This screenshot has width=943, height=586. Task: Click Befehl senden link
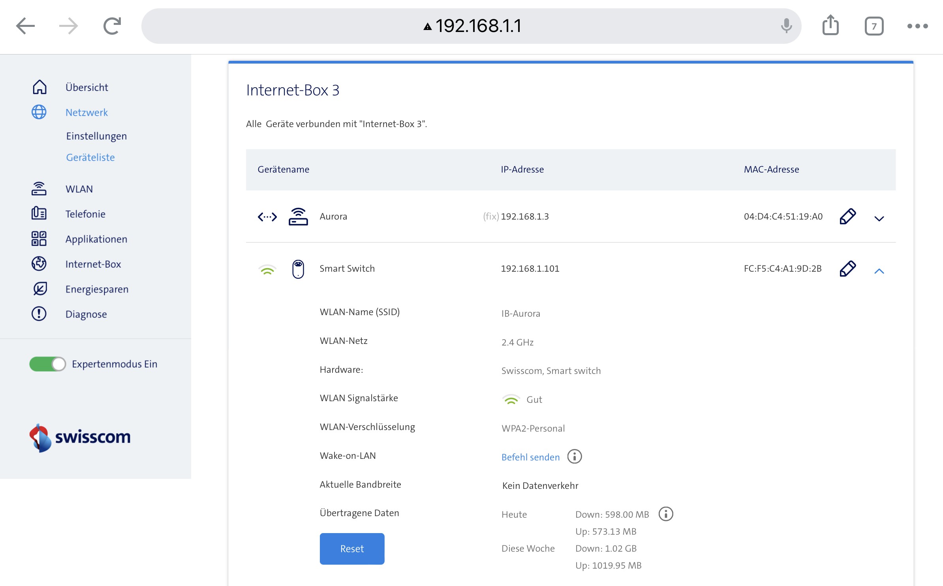click(x=530, y=457)
